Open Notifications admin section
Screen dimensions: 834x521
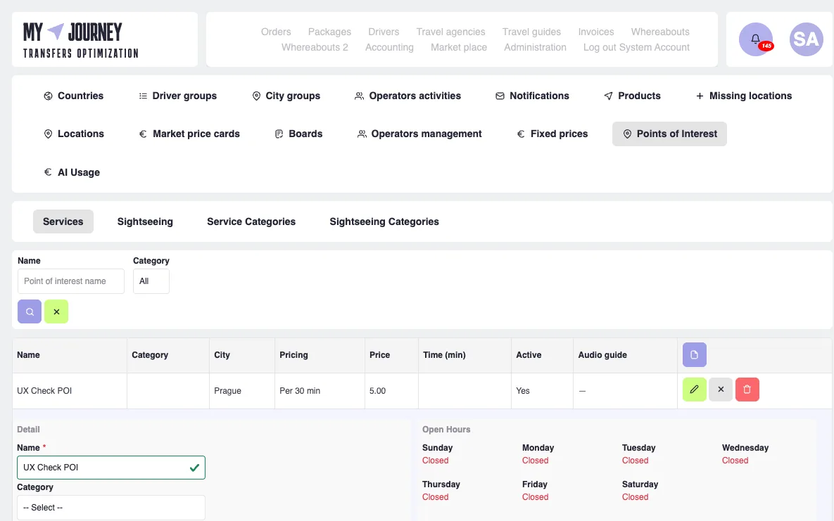(x=532, y=96)
